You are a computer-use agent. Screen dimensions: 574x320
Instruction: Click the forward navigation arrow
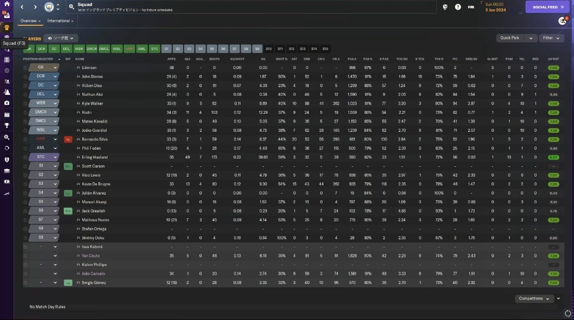pyautogui.click(x=35, y=7)
